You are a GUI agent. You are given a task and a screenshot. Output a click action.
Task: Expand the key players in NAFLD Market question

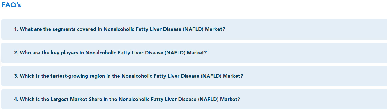pos(194,53)
